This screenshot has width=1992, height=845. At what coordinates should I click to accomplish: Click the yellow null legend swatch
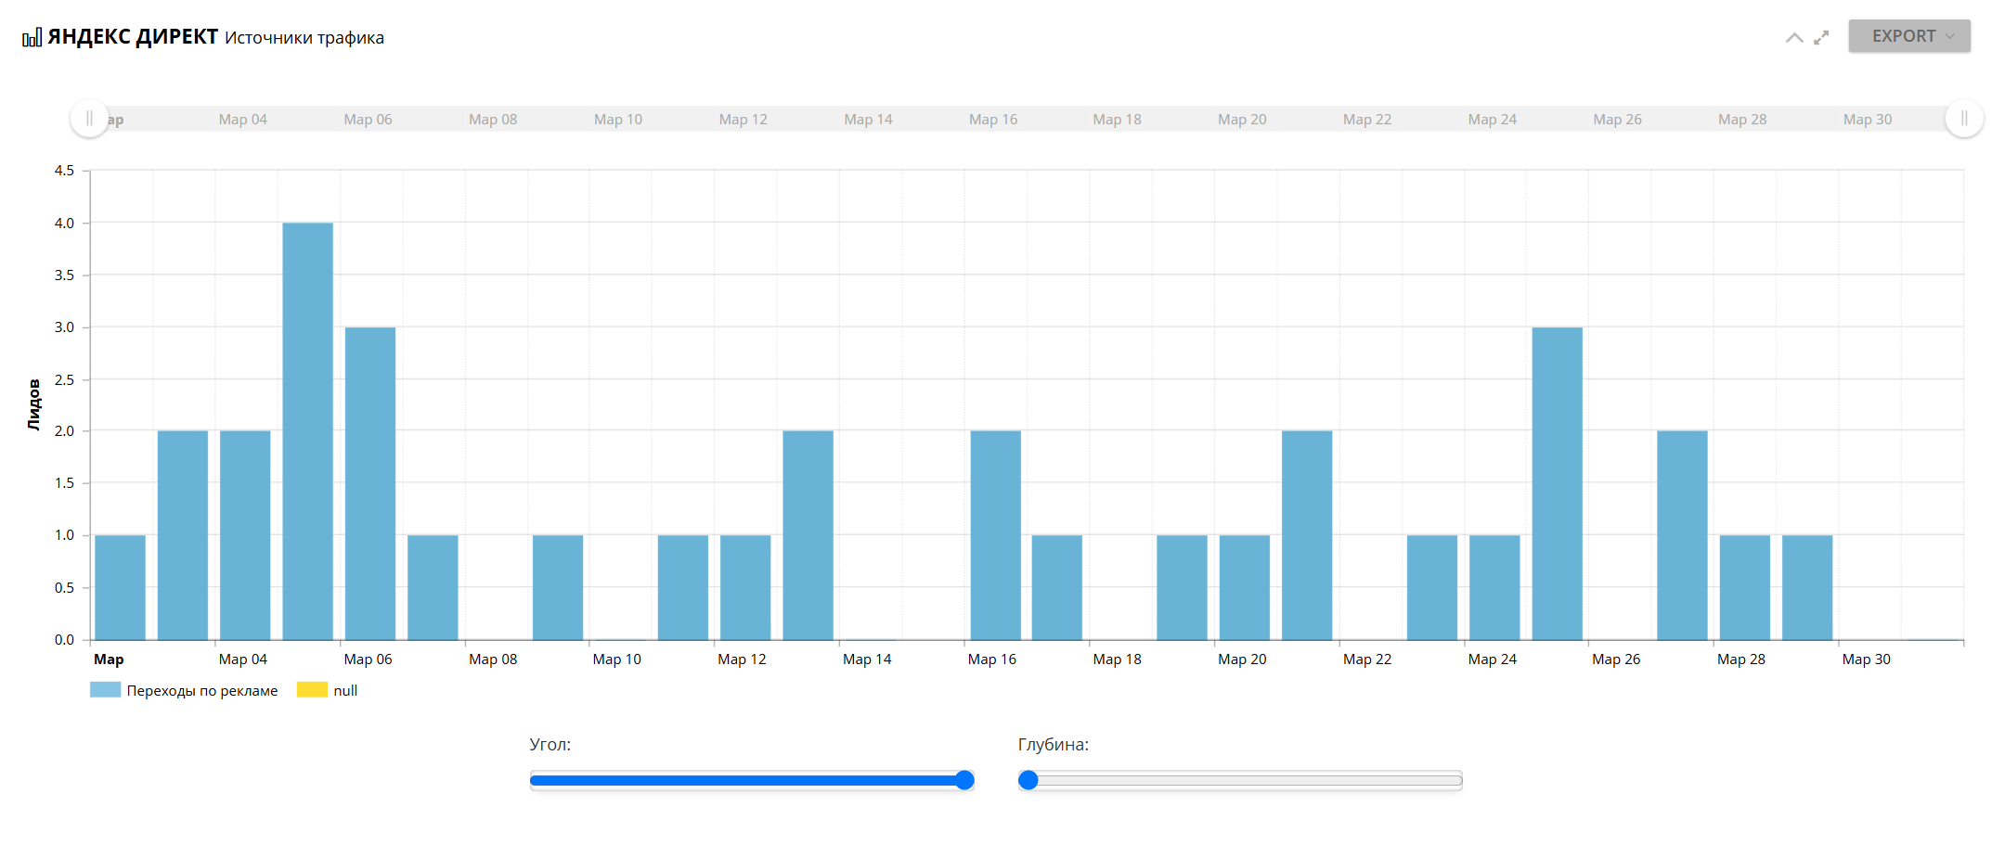pos(312,690)
